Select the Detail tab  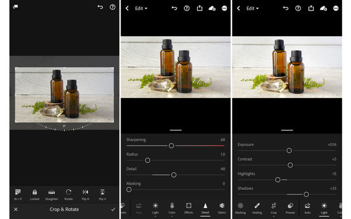coord(205,208)
